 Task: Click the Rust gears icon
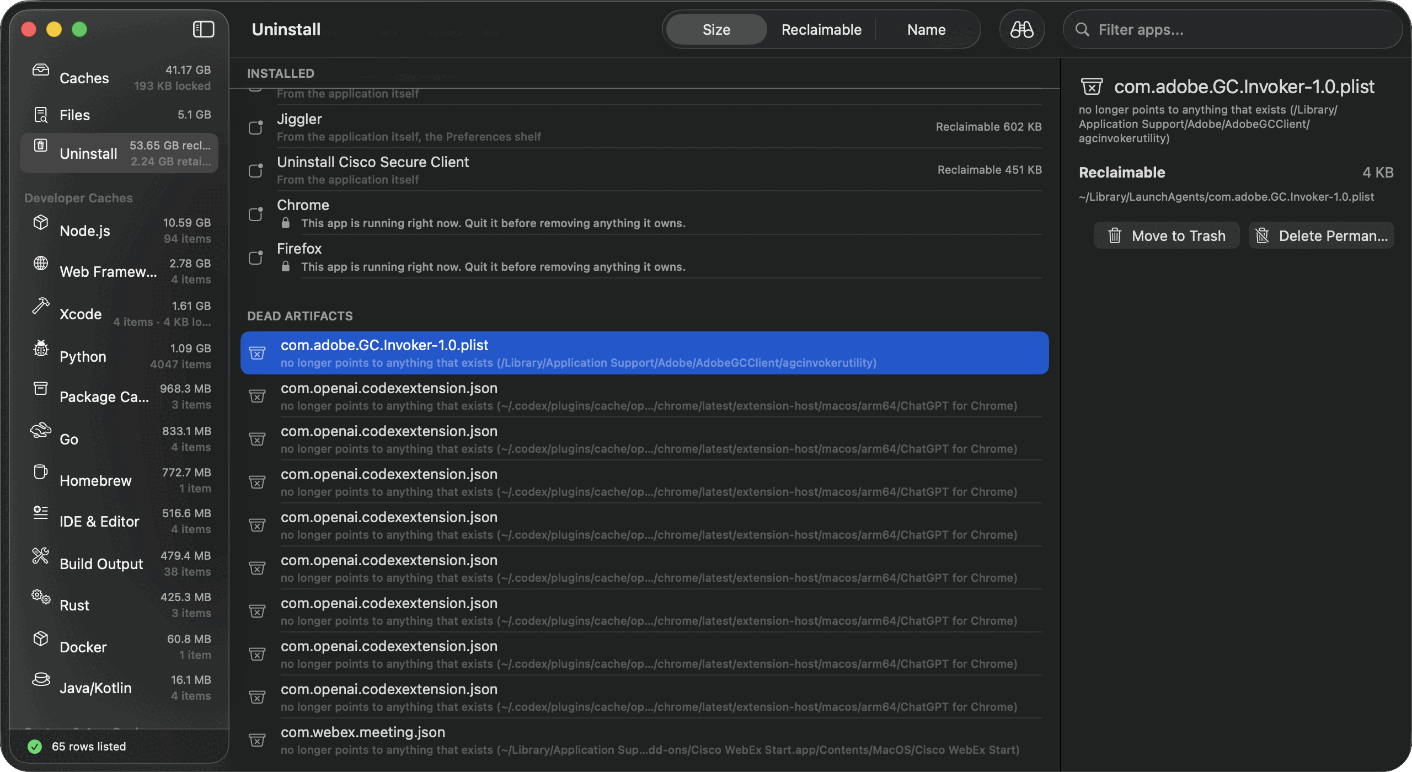[41, 597]
